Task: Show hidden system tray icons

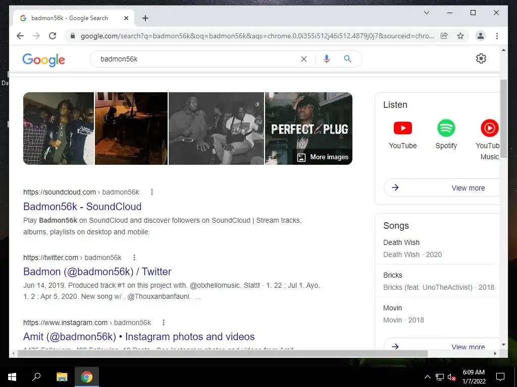Action: [427, 377]
